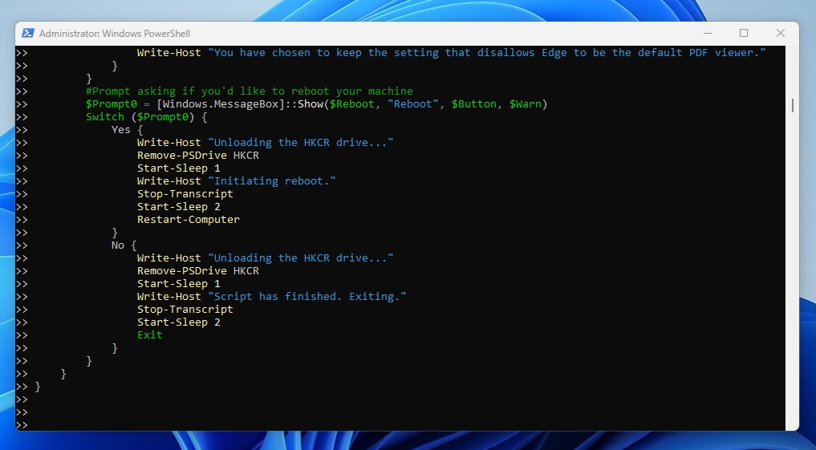
Task: Click the PowerShell icon in the title bar
Action: pos(27,33)
